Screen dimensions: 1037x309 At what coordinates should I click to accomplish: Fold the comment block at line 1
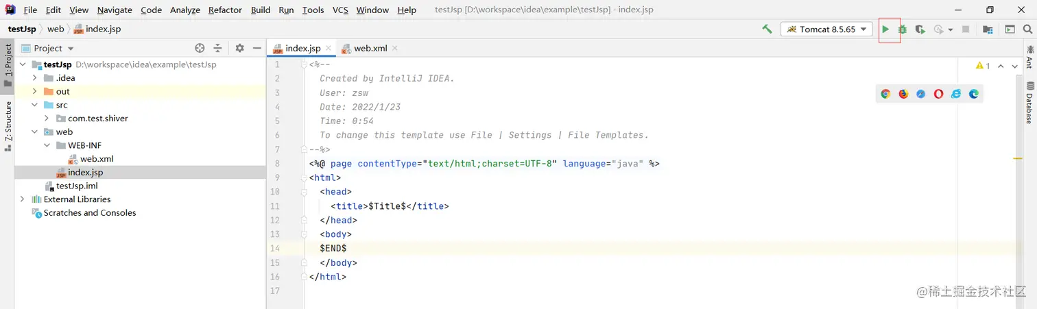pyautogui.click(x=304, y=64)
